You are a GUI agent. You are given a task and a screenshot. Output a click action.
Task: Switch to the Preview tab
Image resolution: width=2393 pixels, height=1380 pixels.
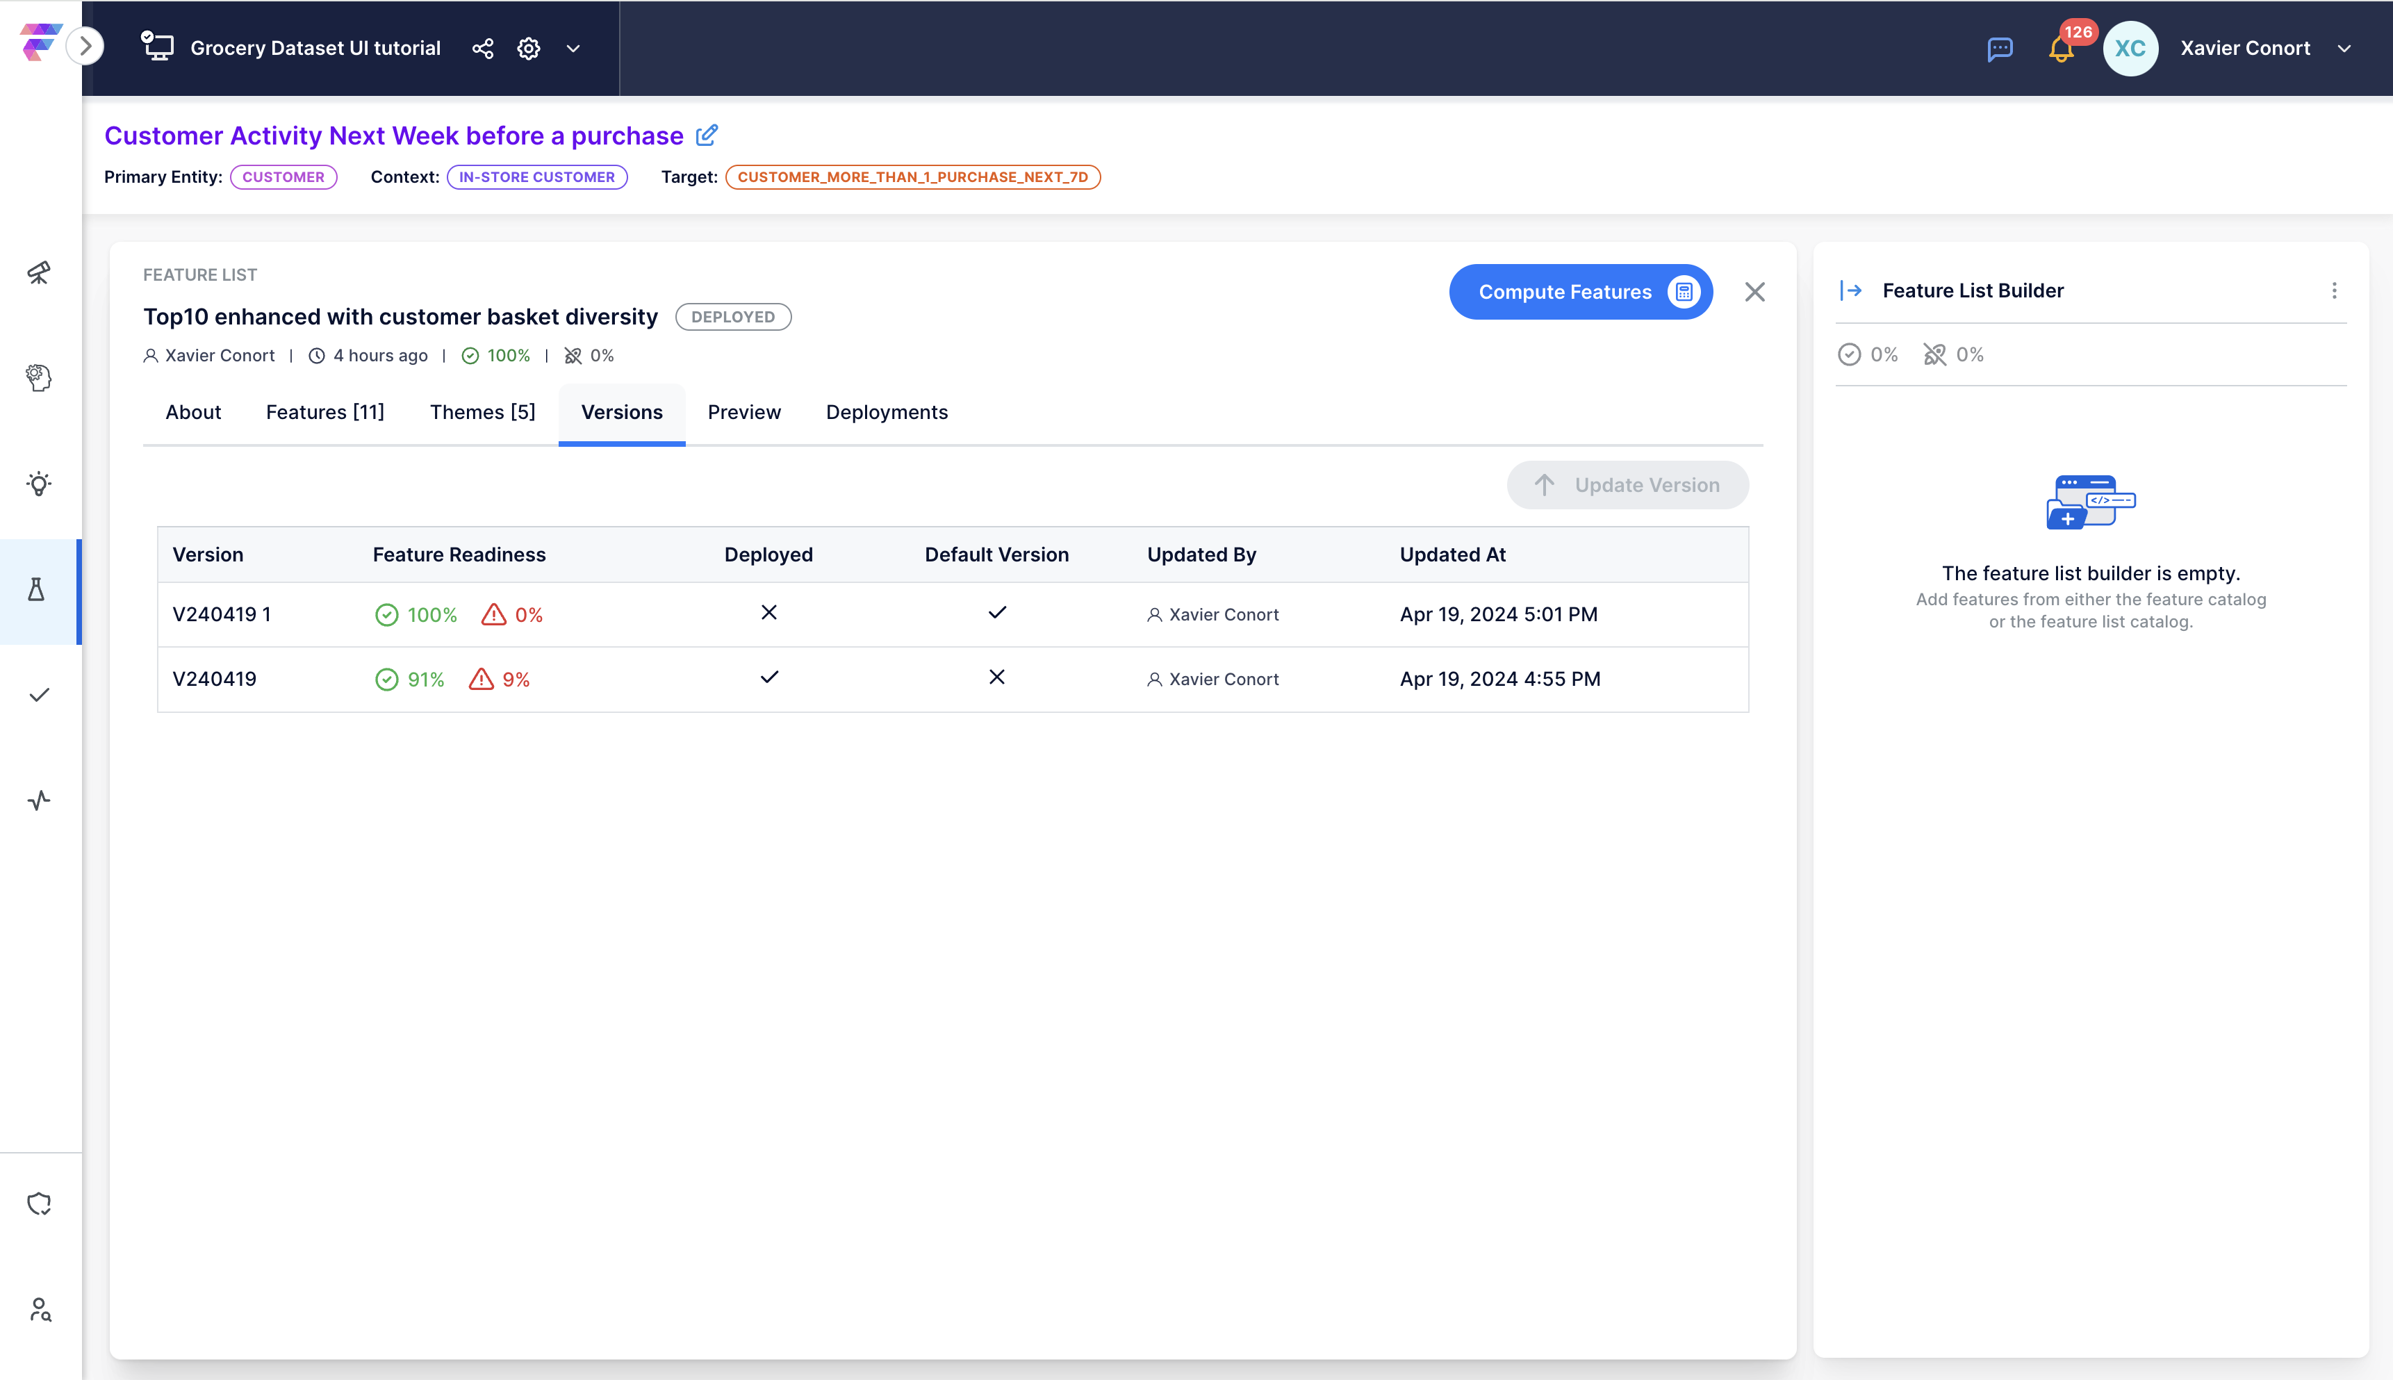tap(744, 412)
